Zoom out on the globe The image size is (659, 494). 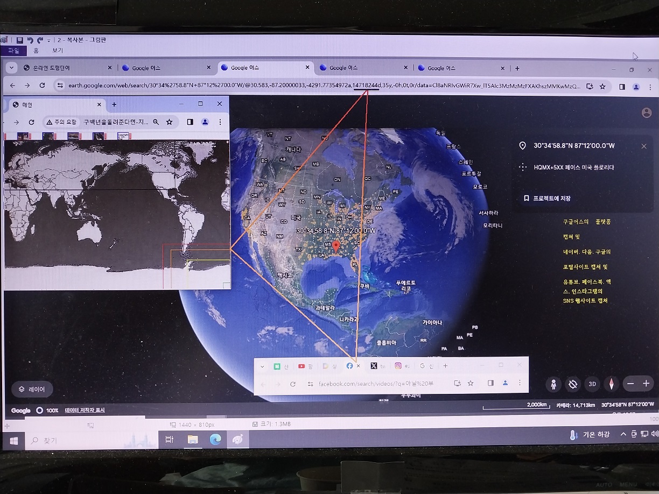630,384
